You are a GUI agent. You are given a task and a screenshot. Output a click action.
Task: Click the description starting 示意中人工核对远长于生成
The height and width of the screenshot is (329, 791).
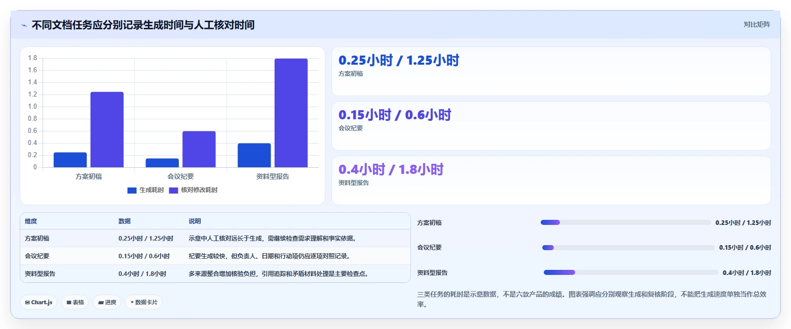point(272,239)
